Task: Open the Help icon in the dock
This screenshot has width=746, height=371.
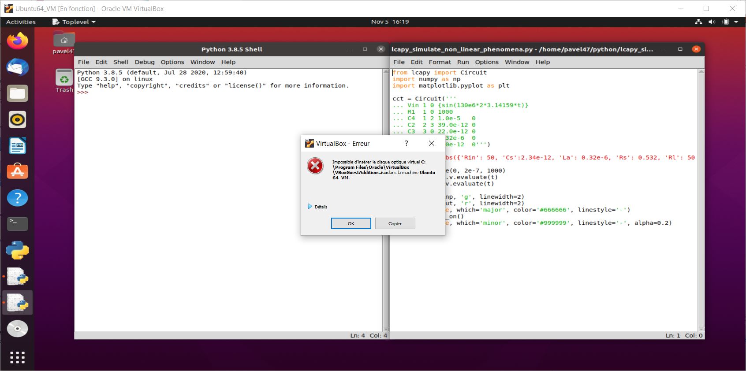Action: (x=17, y=198)
